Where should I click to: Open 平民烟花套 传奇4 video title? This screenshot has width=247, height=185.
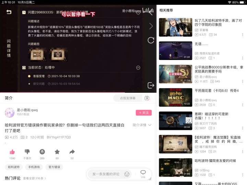coord(217,90)
